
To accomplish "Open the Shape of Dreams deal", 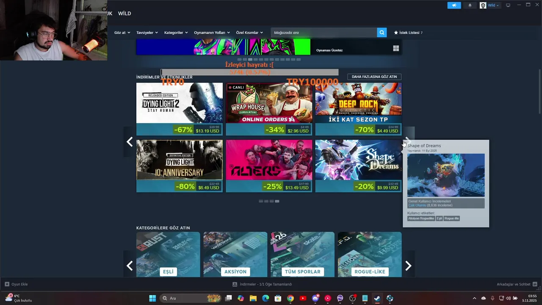I will click(x=358, y=166).
